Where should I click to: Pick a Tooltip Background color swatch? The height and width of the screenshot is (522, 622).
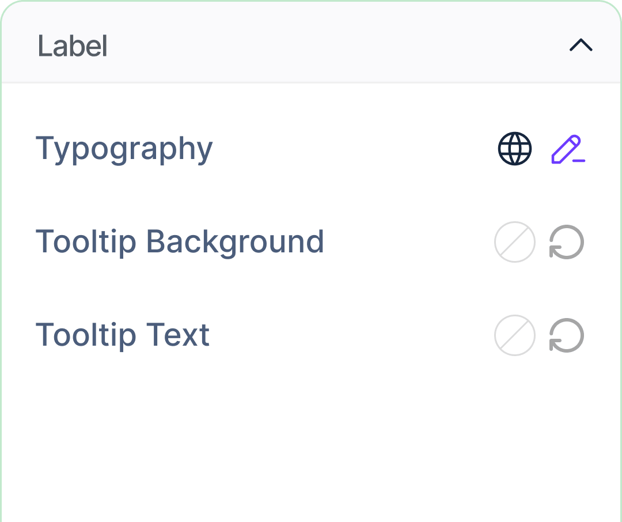click(x=514, y=242)
